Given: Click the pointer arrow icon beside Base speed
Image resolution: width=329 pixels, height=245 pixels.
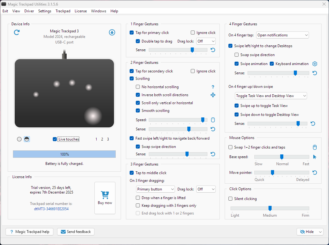Looking at the screenshot, I should [315, 157].
